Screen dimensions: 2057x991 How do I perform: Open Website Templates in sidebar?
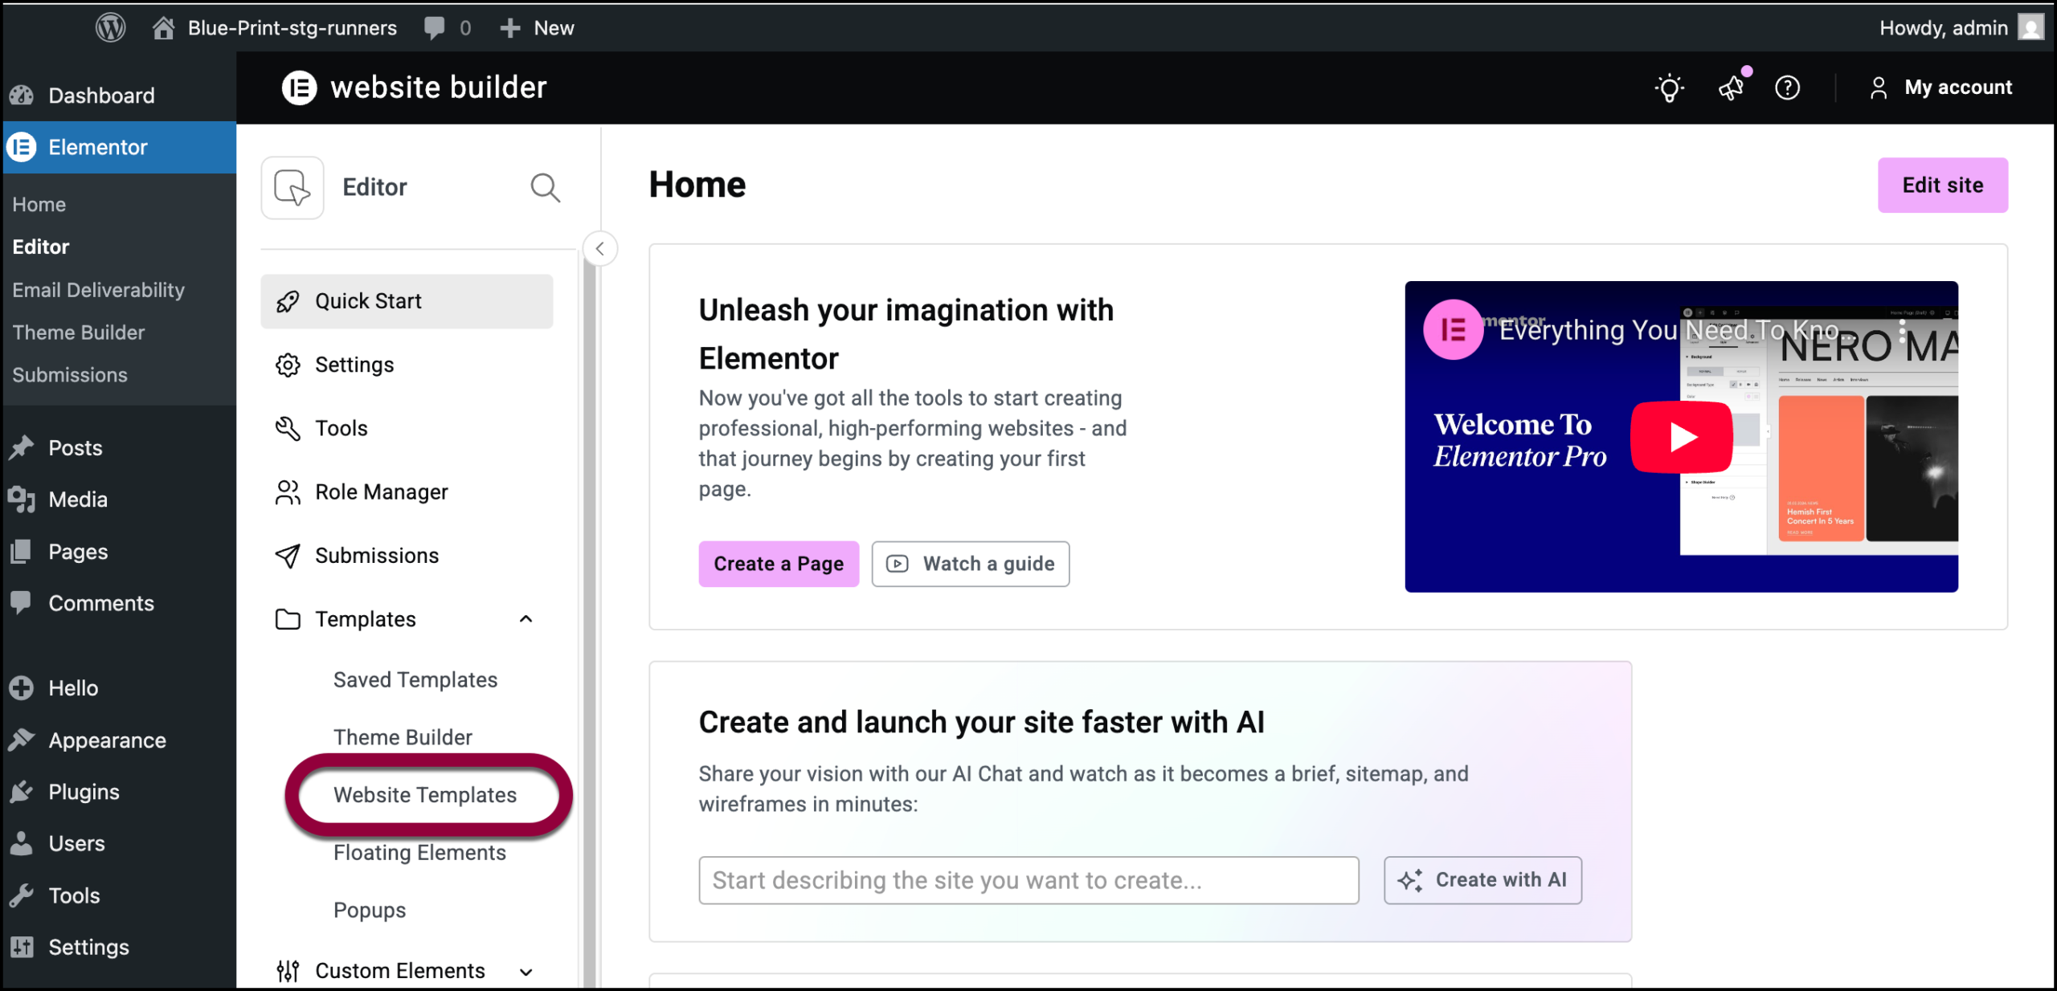[425, 794]
